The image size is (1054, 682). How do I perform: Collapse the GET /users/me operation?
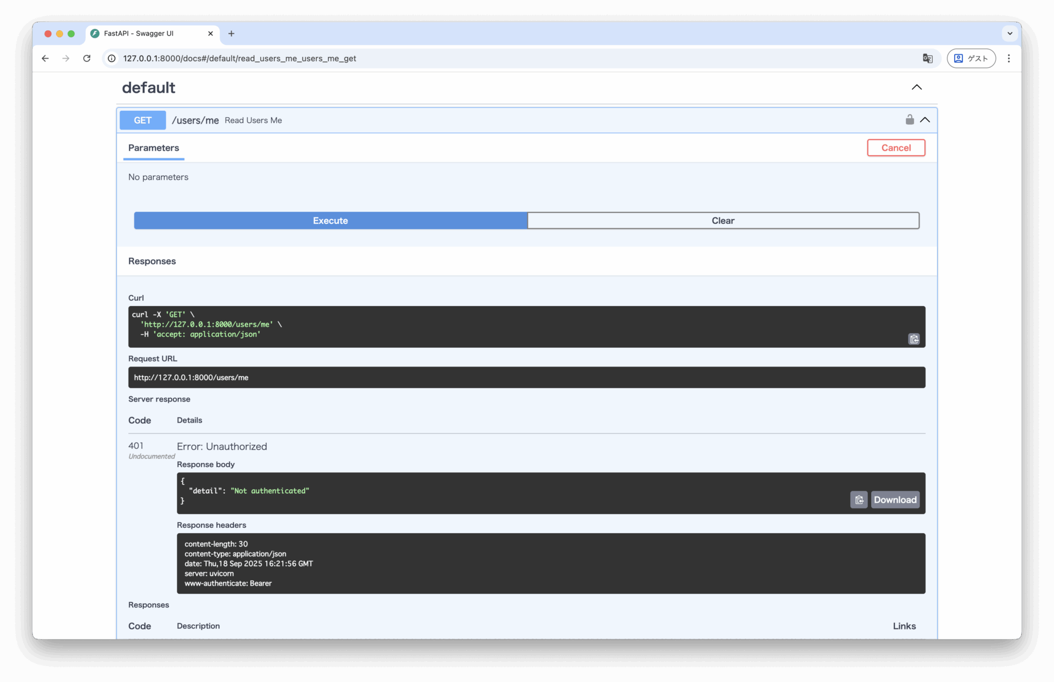pyautogui.click(x=925, y=120)
